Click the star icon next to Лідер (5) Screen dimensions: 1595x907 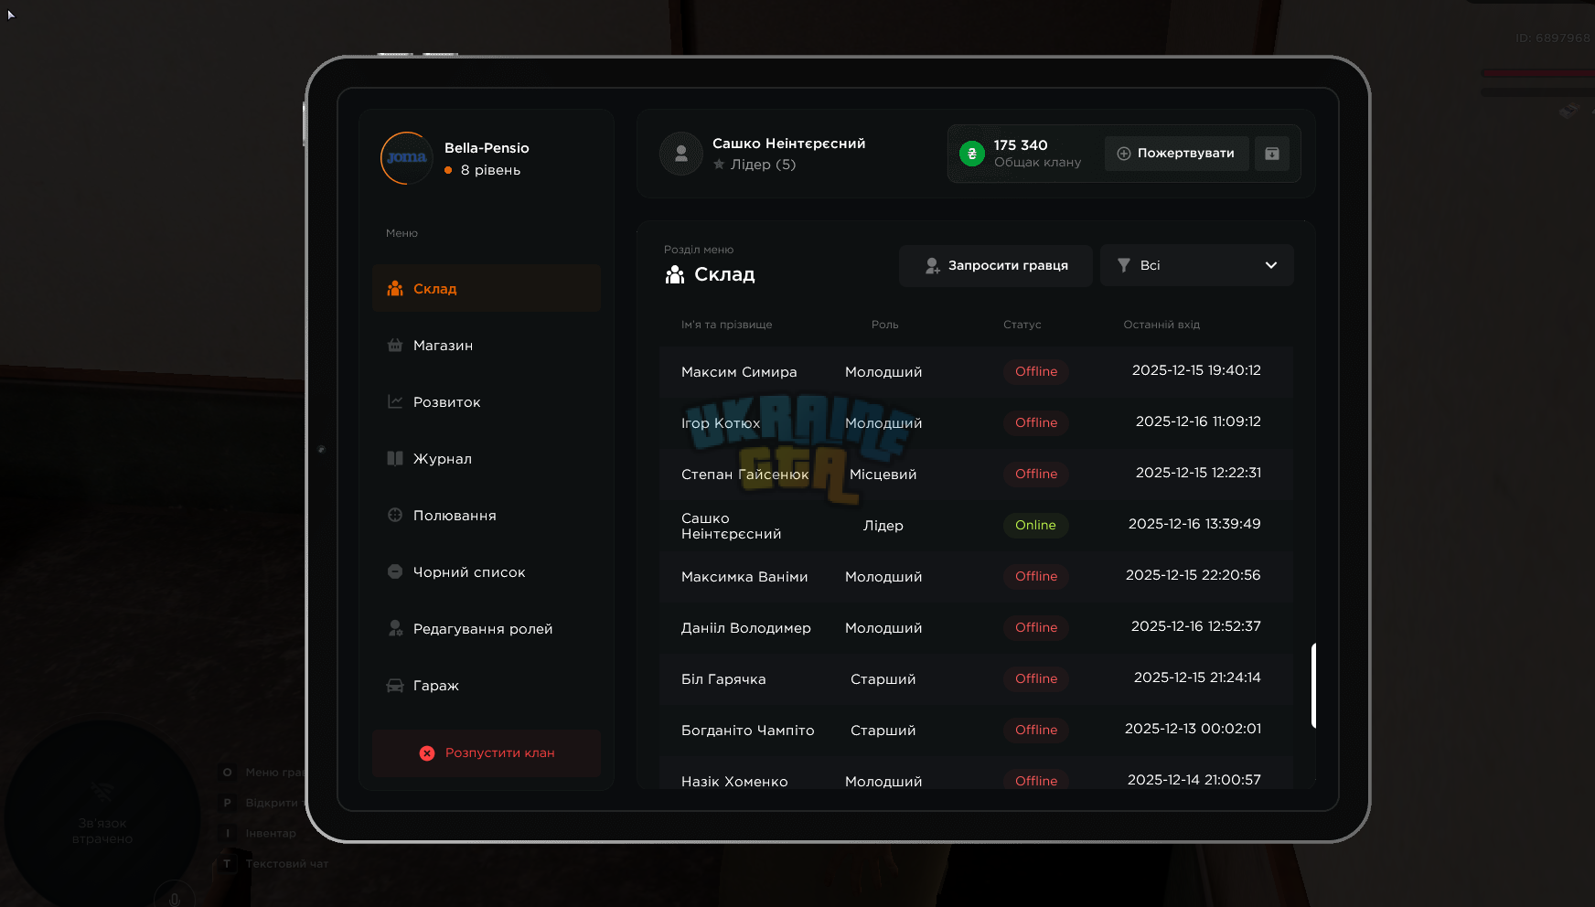pyautogui.click(x=719, y=165)
